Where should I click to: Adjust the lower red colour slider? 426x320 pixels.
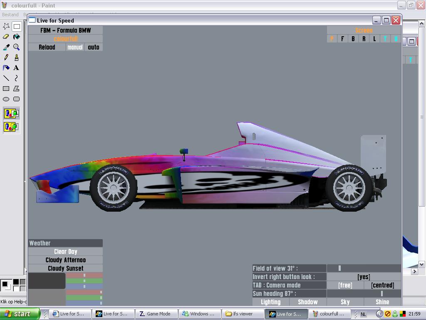84,292
